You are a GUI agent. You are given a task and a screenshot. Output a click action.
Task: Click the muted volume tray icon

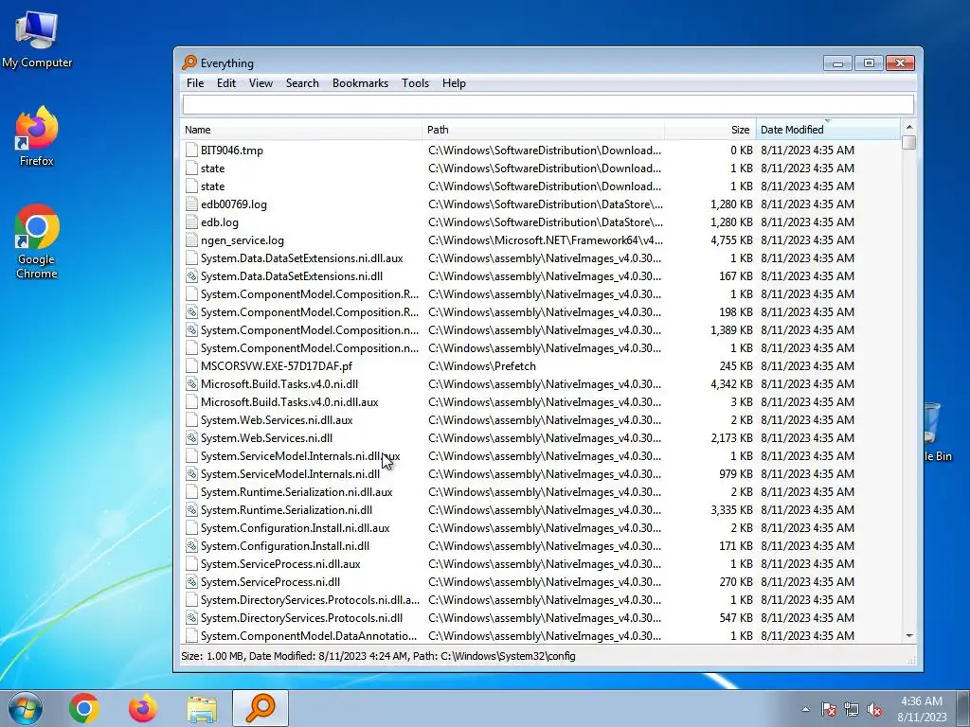coord(874,709)
